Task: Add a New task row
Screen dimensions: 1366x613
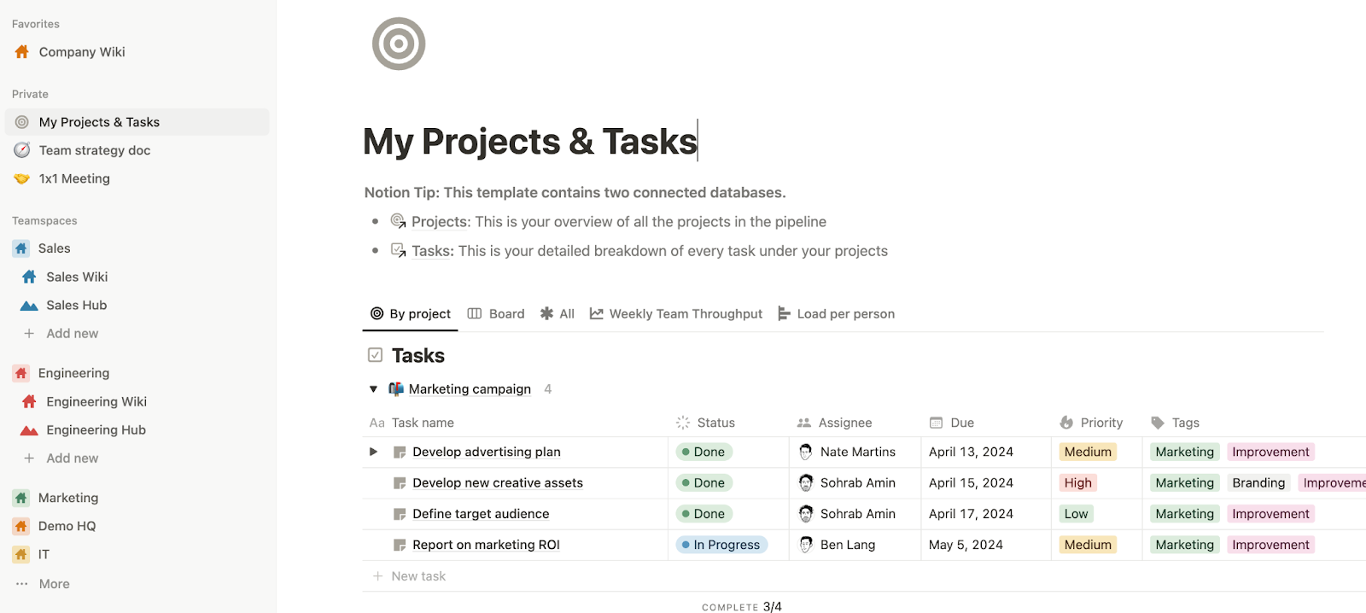Action: click(417, 576)
